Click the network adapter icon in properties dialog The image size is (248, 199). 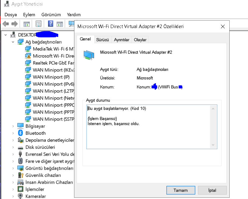tap(89, 55)
